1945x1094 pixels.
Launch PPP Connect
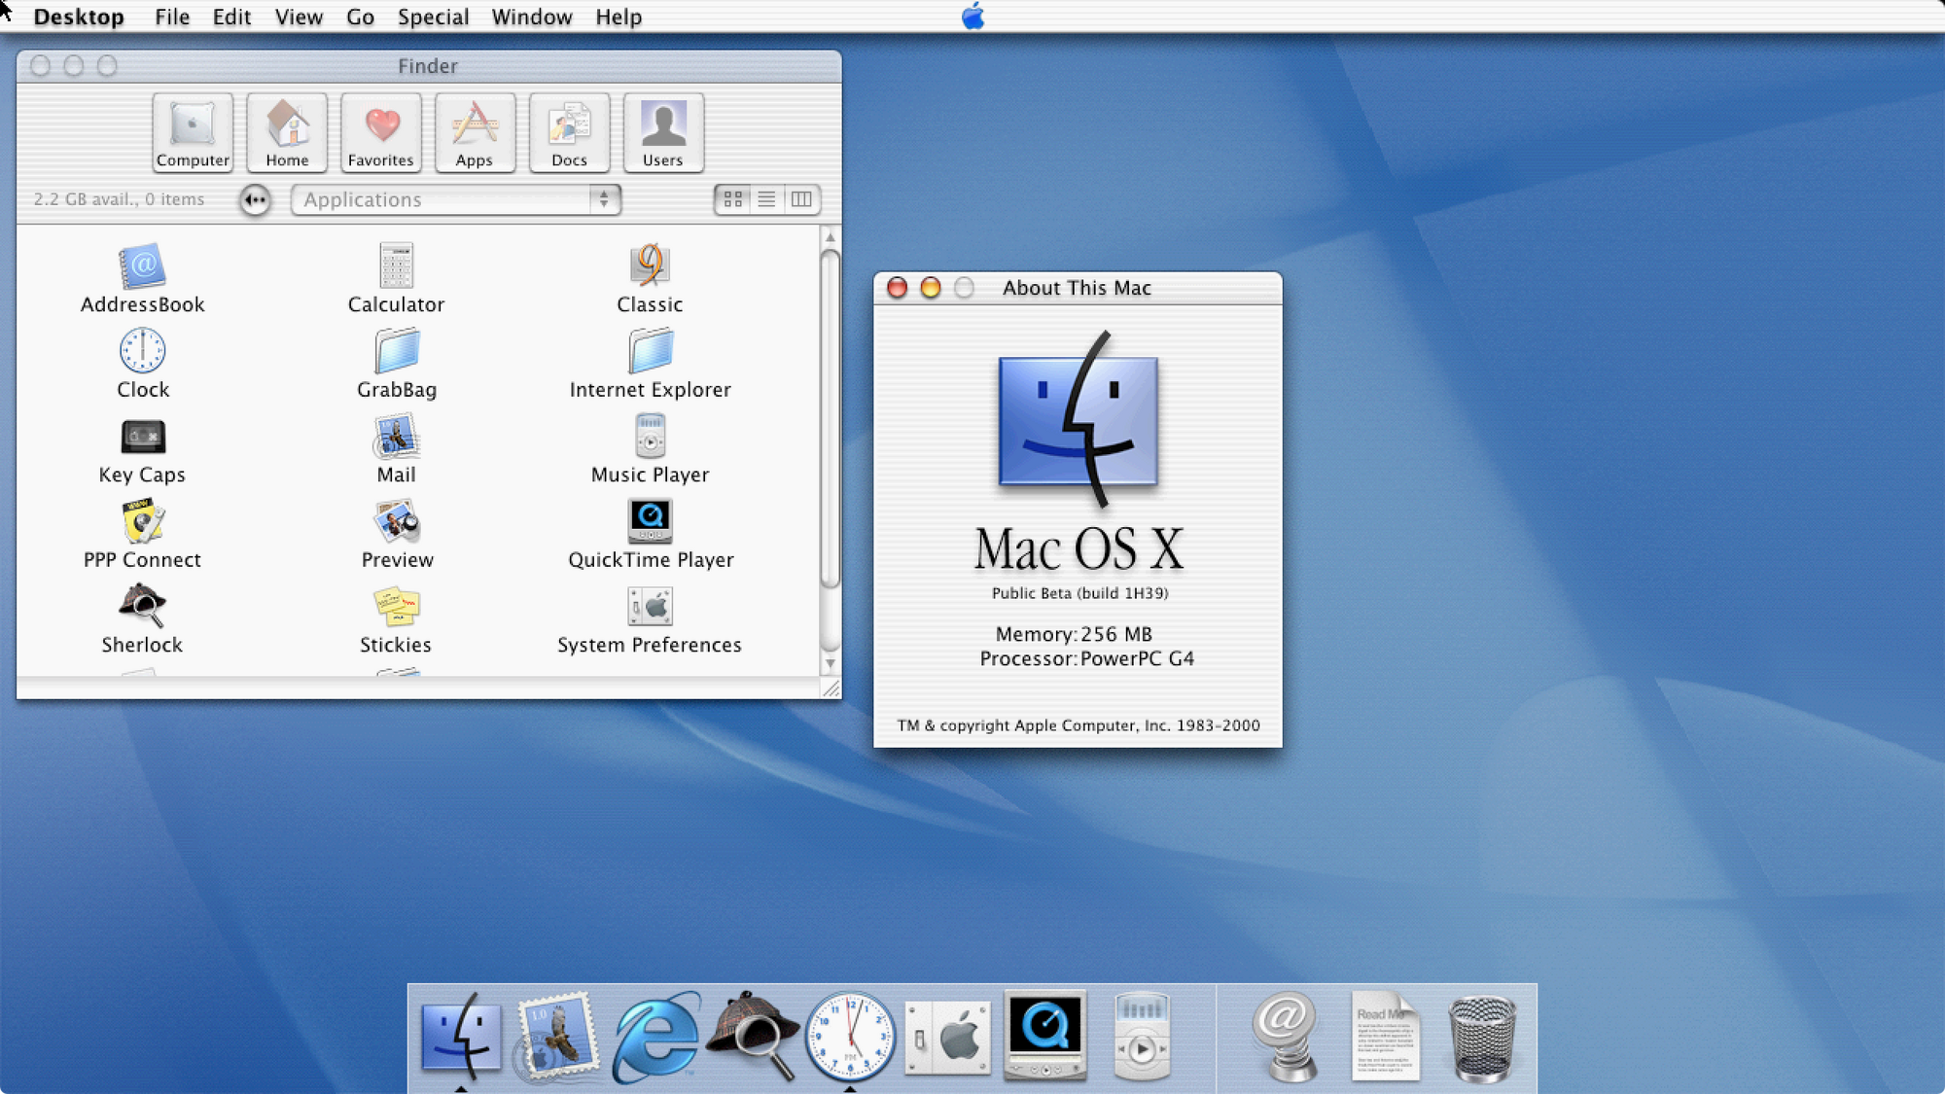(x=142, y=525)
